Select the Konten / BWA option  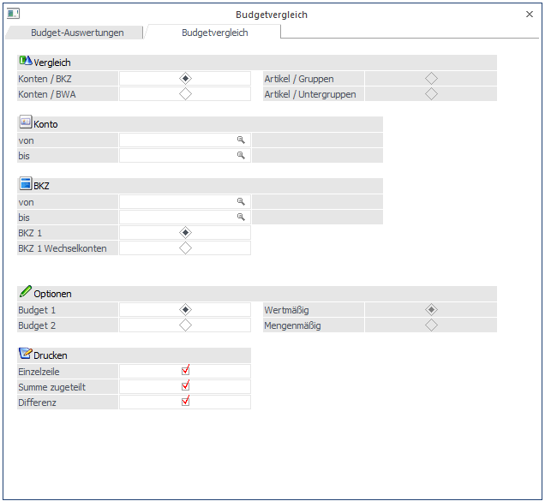185,94
